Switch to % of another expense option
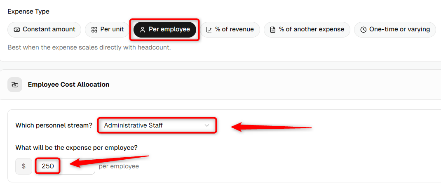This screenshot has height=189, width=441. [307, 30]
